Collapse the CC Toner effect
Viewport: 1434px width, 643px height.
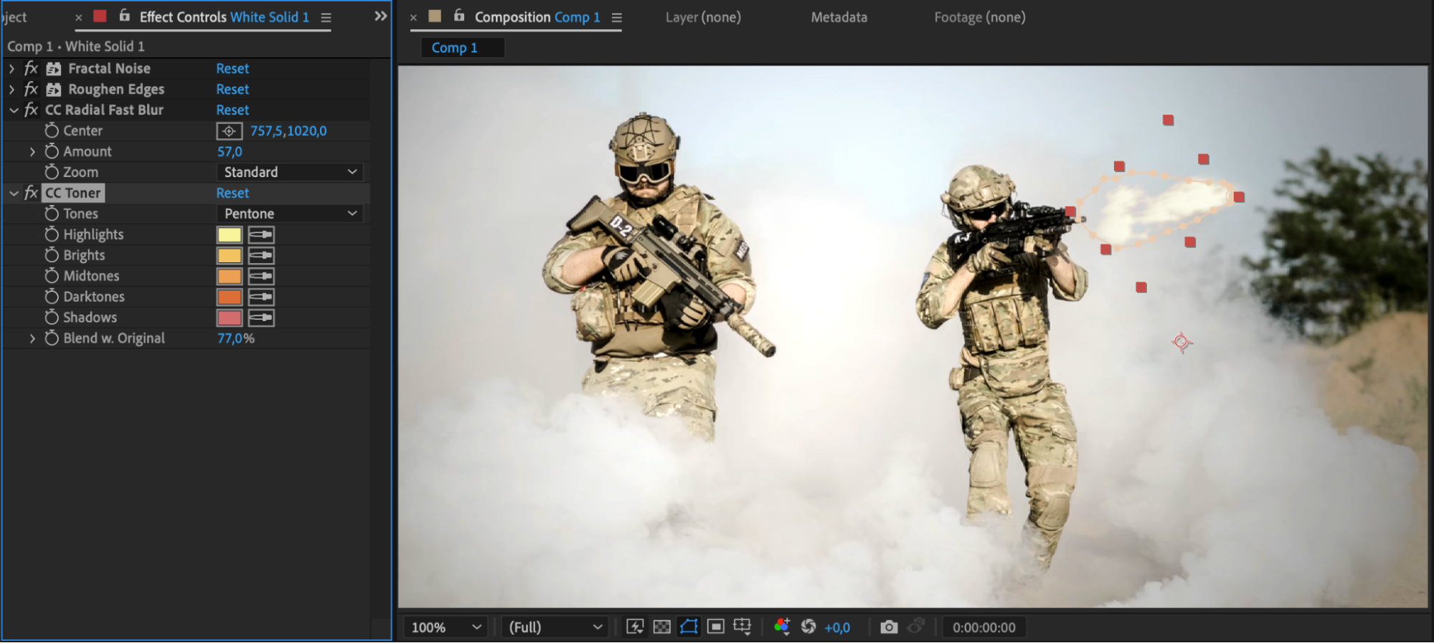coord(14,194)
